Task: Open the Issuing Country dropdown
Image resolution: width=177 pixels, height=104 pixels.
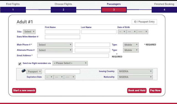Action: point(135,71)
